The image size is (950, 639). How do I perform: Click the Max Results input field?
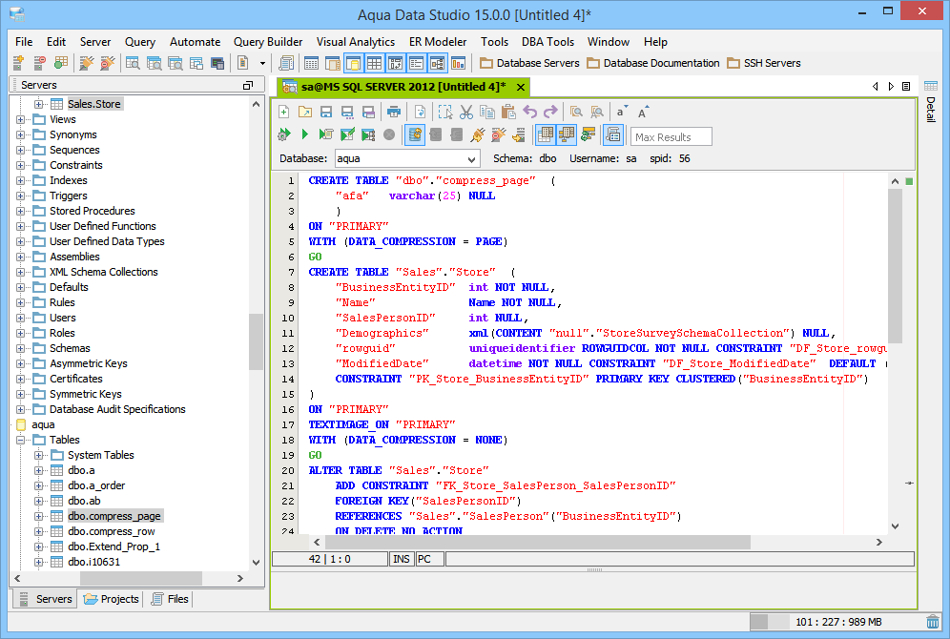pos(671,136)
